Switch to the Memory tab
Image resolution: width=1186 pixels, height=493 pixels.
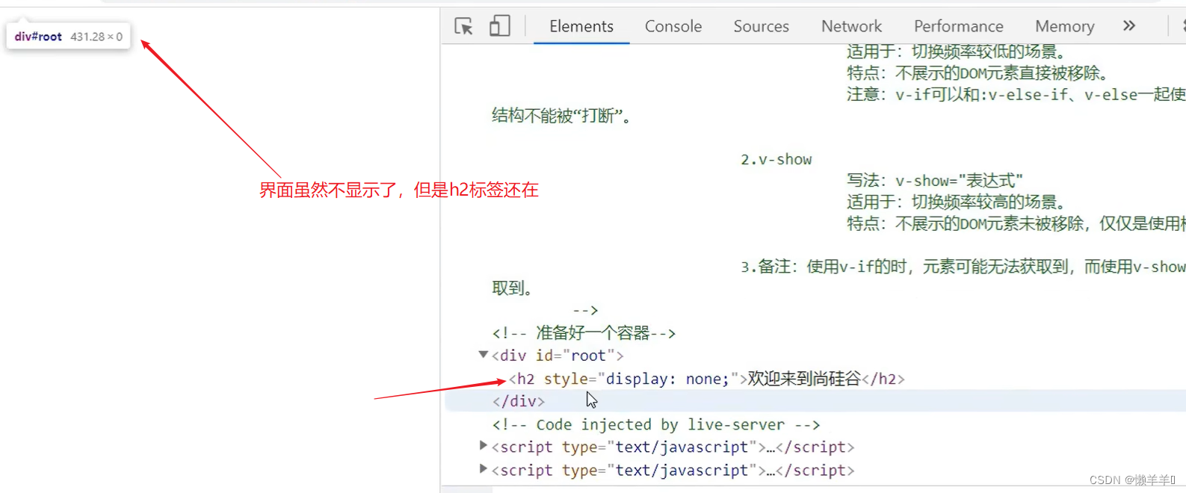1064,26
